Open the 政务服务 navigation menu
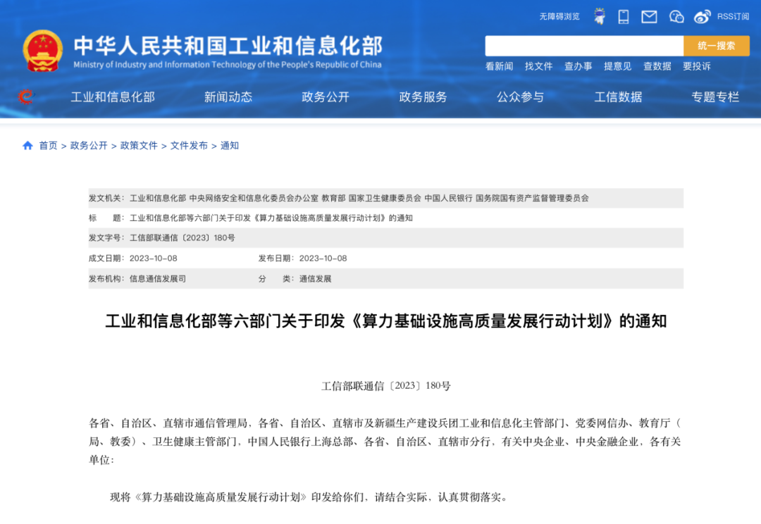The height and width of the screenshot is (524, 761). click(x=423, y=97)
